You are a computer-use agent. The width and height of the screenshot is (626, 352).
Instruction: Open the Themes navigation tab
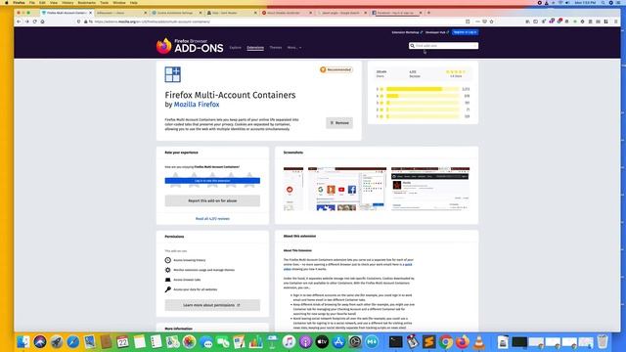tap(276, 48)
